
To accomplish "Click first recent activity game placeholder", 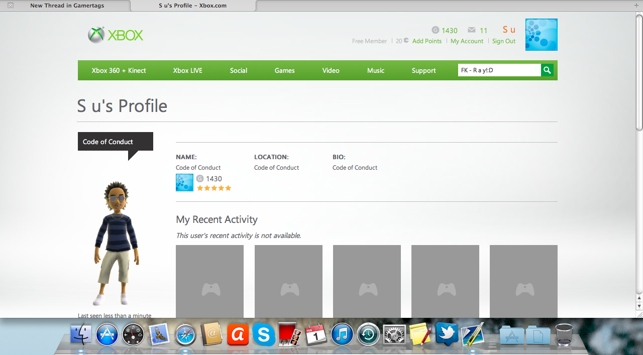I will click(209, 281).
